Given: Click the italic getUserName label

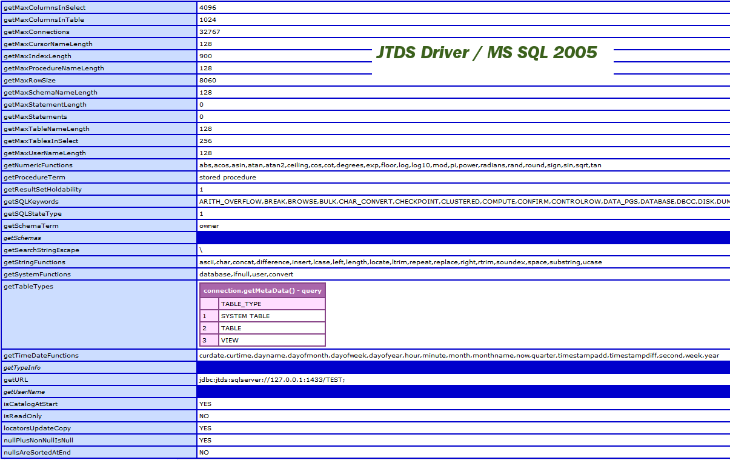Looking at the screenshot, I should click(24, 392).
